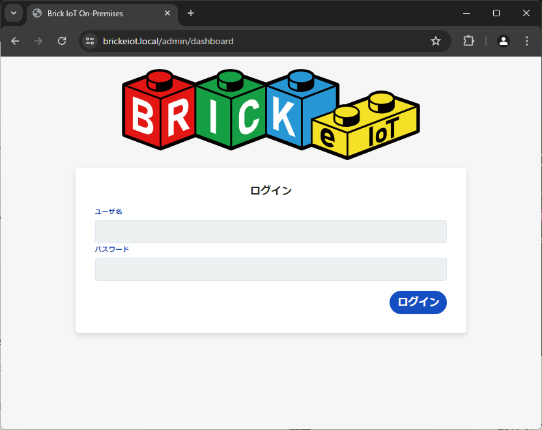The image size is (542, 430).
Task: Maximize the browser window
Action: pyautogui.click(x=496, y=13)
